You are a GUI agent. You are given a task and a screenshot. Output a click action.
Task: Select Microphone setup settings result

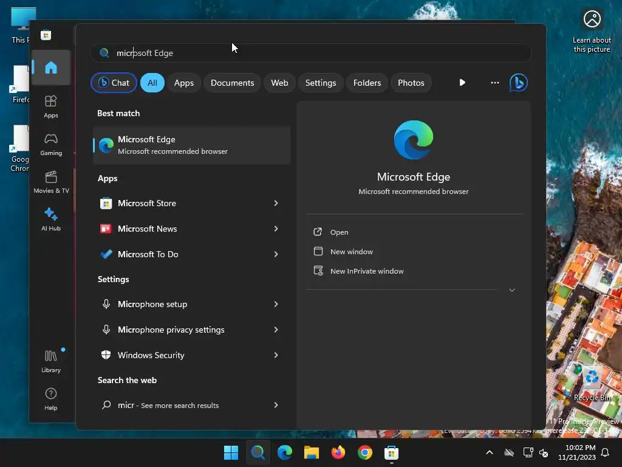pos(191,304)
